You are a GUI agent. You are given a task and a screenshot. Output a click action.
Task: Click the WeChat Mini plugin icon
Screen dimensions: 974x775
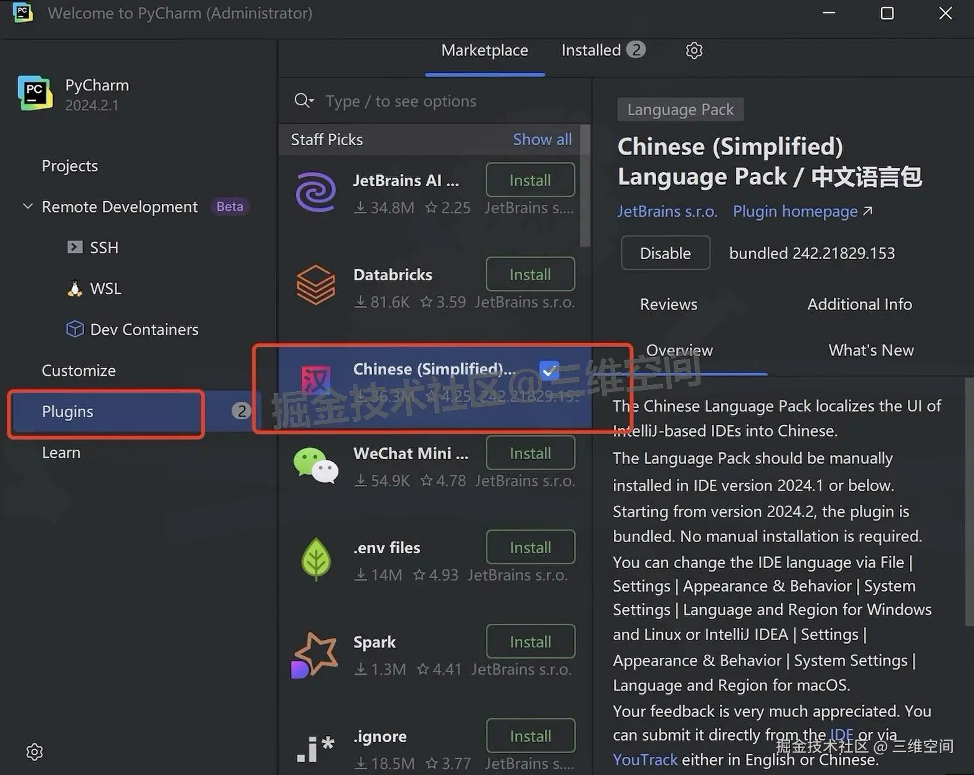[x=316, y=465]
